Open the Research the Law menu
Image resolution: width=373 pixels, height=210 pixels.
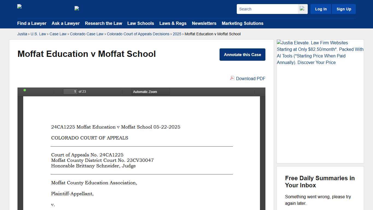103,23
